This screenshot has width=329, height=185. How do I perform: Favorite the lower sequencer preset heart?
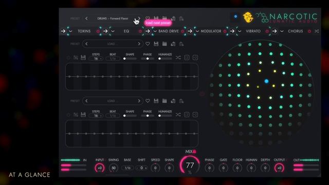pos(148,101)
